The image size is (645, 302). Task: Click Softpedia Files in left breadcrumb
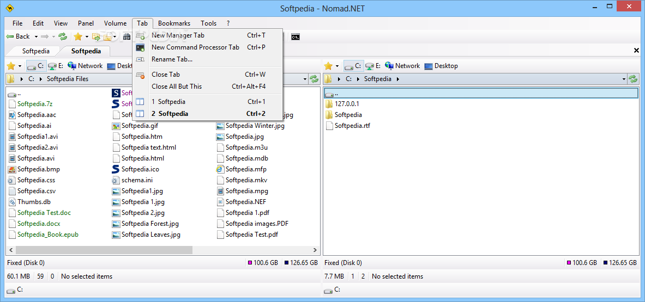[68, 79]
